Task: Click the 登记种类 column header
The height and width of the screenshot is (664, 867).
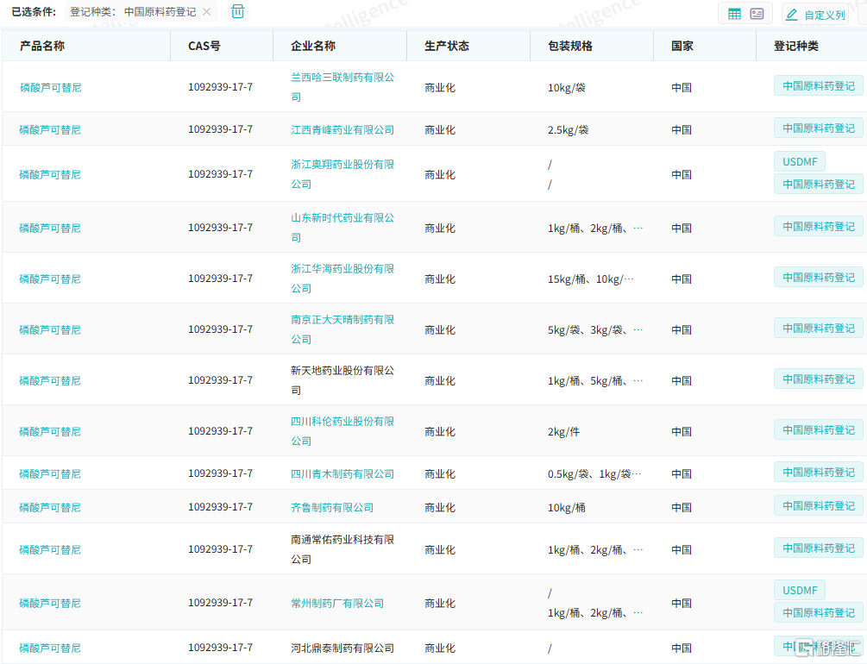Action: 795,46
